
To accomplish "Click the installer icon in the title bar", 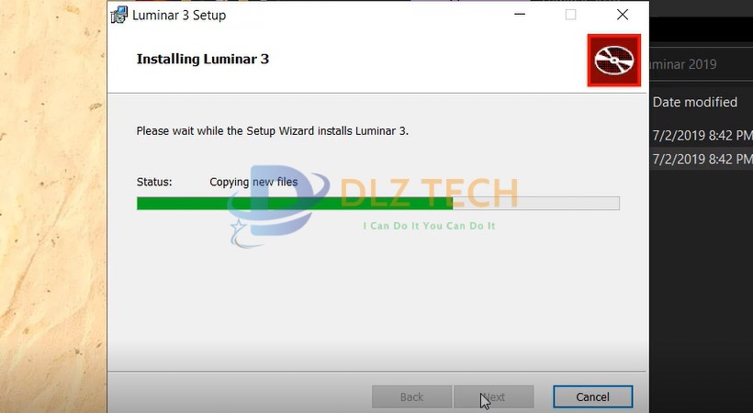I will [x=118, y=15].
